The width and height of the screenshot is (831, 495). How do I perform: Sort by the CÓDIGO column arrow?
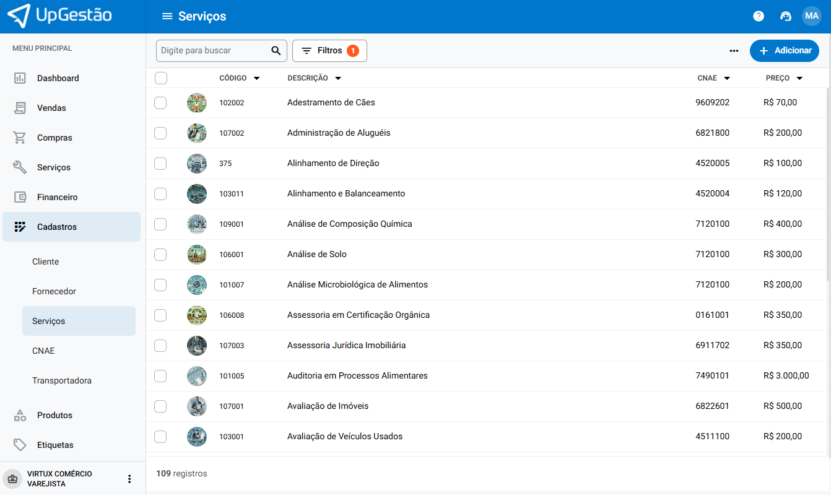pos(256,79)
